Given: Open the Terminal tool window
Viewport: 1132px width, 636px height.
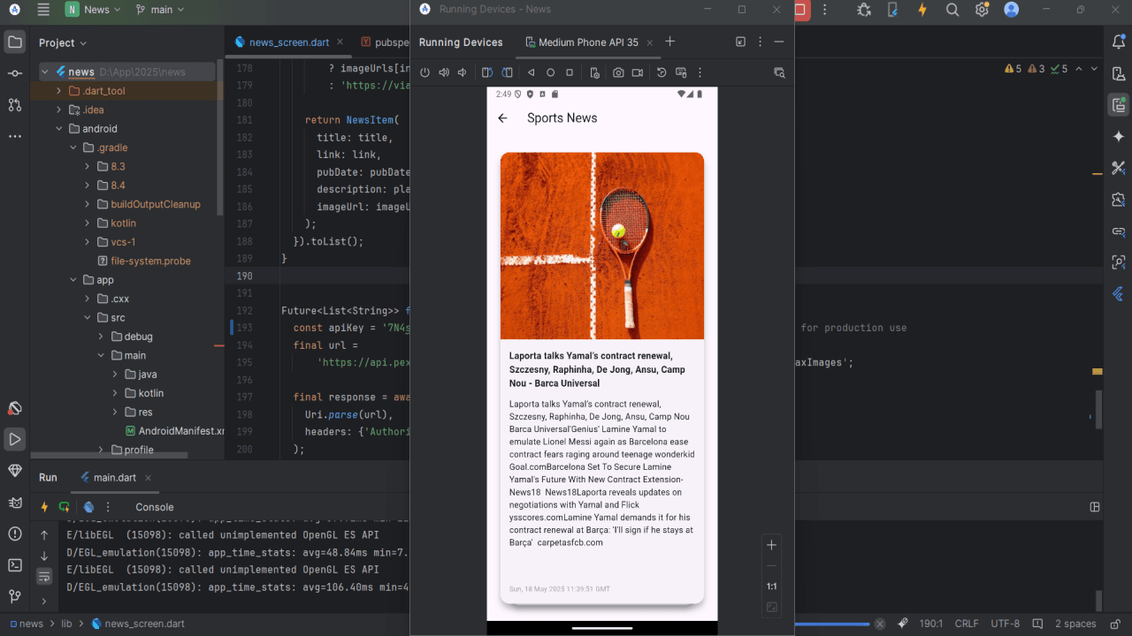Looking at the screenshot, I should [15, 565].
